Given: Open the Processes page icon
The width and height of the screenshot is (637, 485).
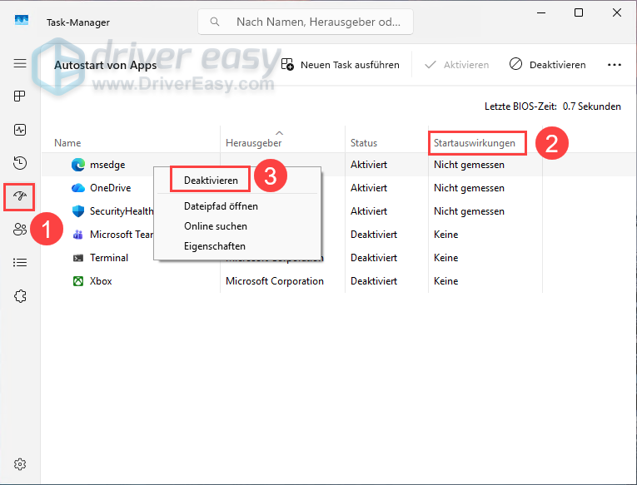Looking at the screenshot, I should pos(20,97).
